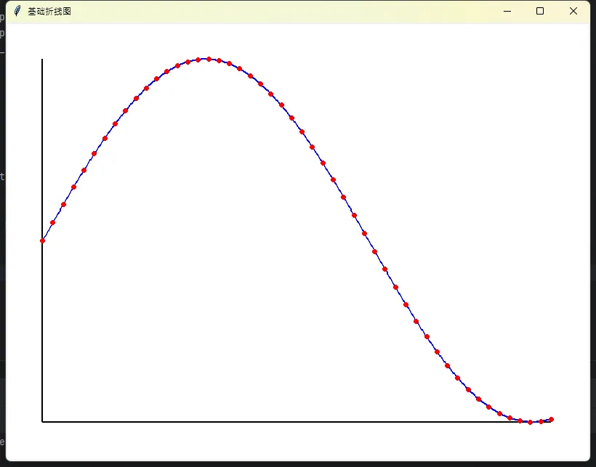Click the third red data point from the left

(63, 204)
